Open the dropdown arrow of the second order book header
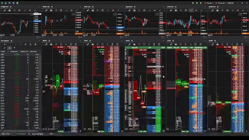 click(x=81, y=41)
